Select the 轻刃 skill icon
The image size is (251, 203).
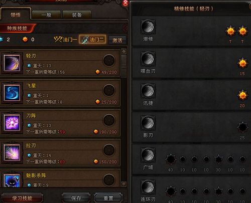click(x=12, y=63)
